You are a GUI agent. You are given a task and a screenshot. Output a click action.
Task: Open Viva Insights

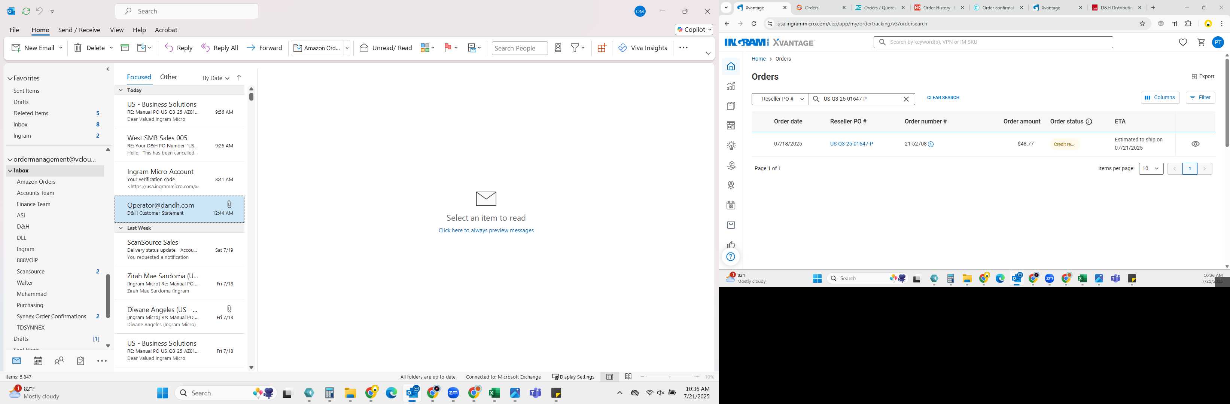pyautogui.click(x=643, y=48)
